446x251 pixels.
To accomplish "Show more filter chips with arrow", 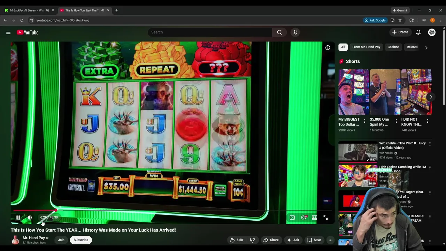I will tap(426, 47).
